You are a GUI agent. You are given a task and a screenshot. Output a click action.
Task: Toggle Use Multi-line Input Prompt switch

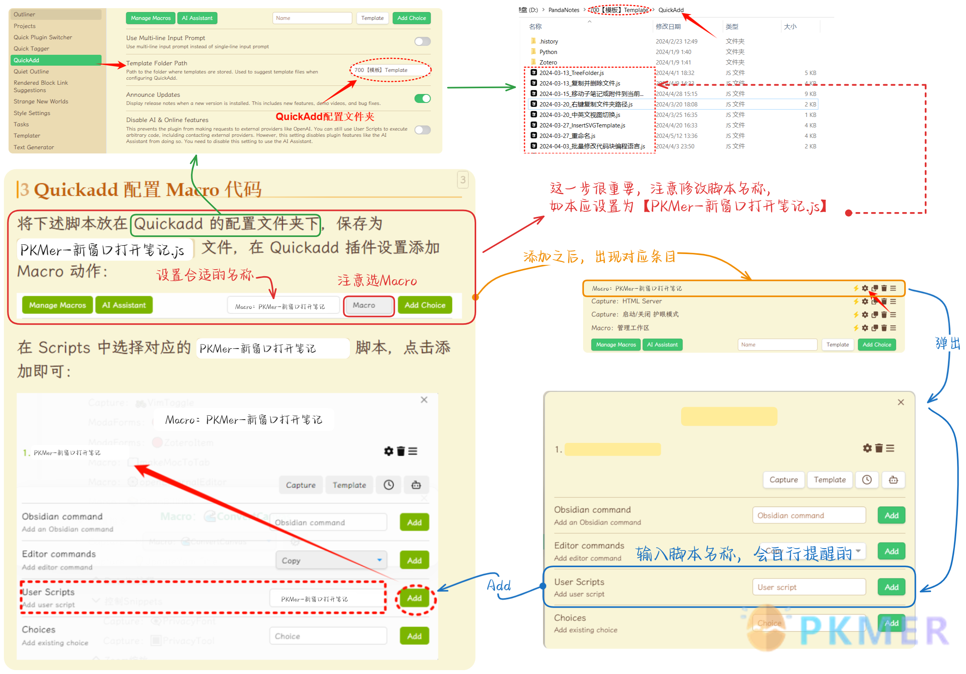[x=423, y=41]
